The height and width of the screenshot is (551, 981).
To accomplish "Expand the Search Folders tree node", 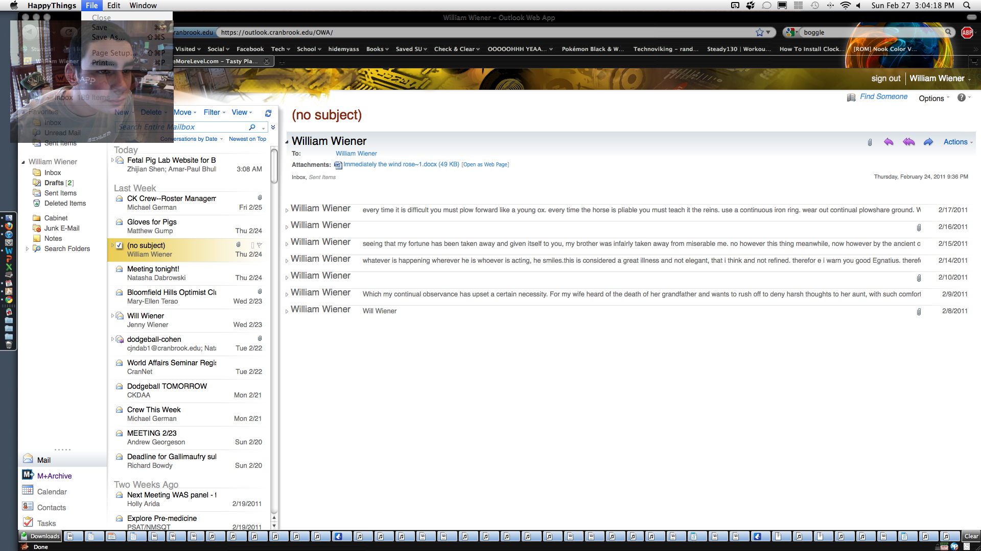I will tap(27, 249).
